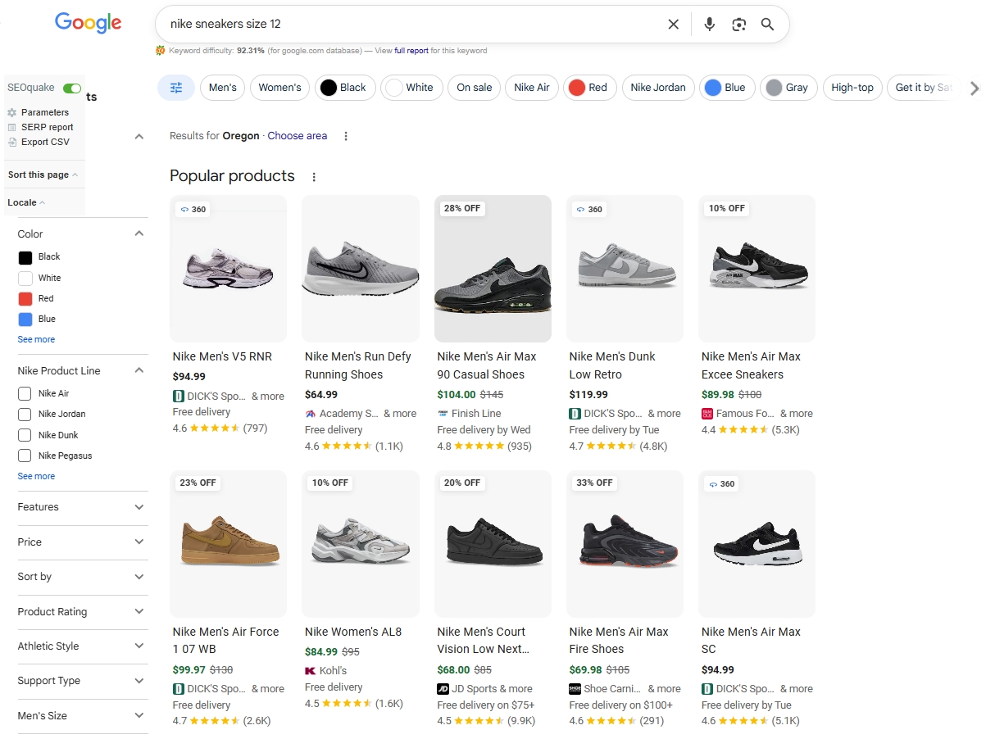Select the Red color swatch filter

pos(25,298)
